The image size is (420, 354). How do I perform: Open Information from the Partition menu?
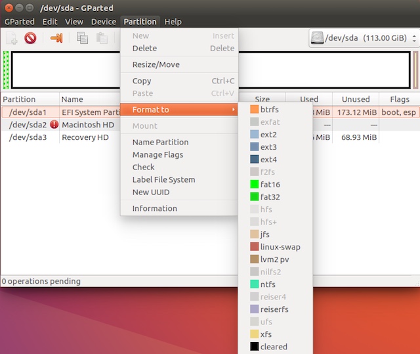click(179, 208)
